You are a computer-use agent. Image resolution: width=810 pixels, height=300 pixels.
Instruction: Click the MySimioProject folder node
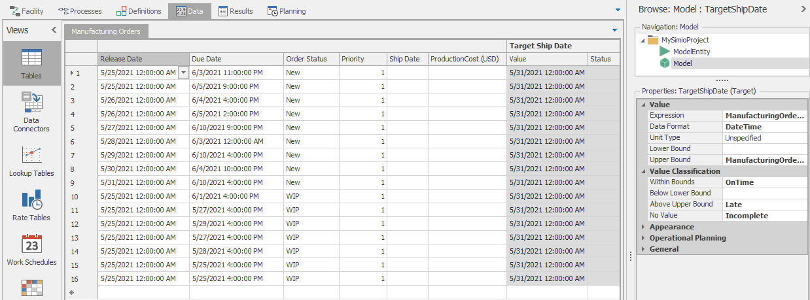point(684,40)
